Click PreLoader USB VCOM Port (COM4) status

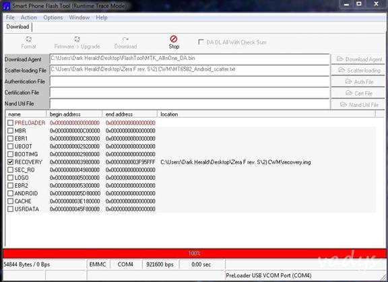[x=269, y=275]
